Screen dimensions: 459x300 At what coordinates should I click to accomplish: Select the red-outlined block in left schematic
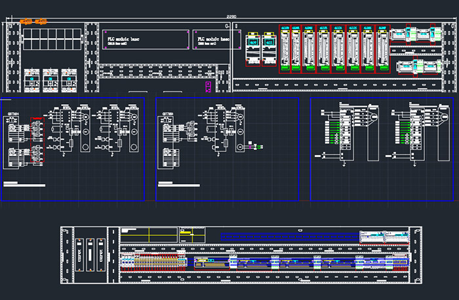[x=36, y=140]
